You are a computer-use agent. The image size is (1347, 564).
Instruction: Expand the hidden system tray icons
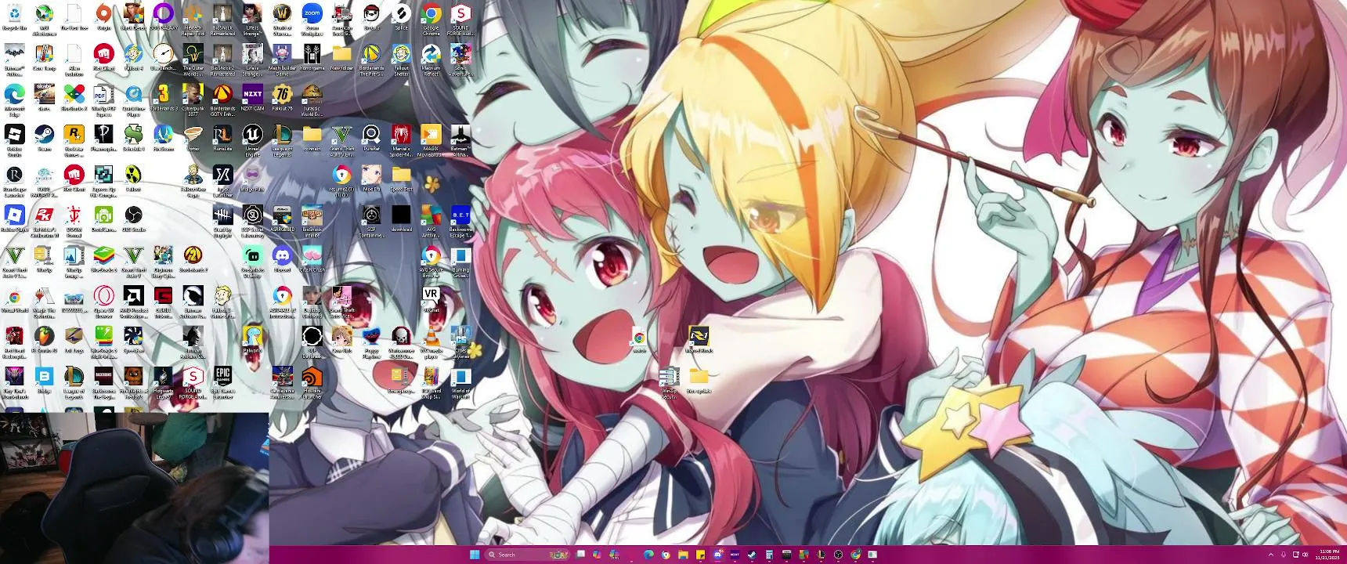(x=1270, y=555)
